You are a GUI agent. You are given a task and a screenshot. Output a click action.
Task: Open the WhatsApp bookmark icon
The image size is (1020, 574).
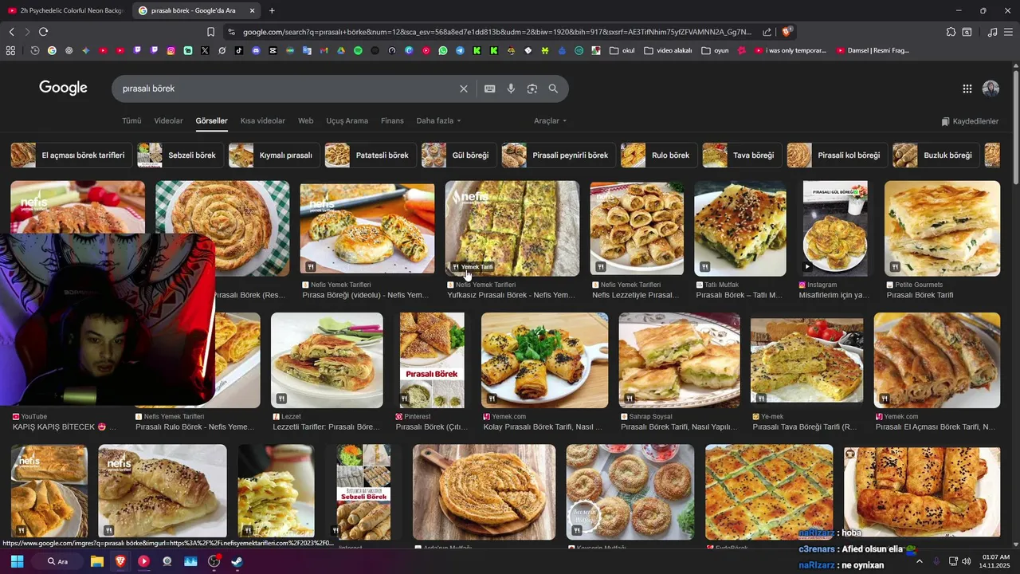click(x=443, y=50)
